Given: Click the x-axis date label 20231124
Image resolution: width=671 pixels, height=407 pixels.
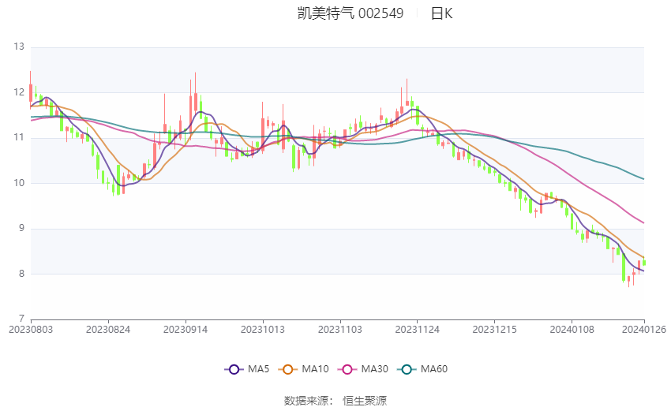Looking at the screenshot, I should point(418,330).
